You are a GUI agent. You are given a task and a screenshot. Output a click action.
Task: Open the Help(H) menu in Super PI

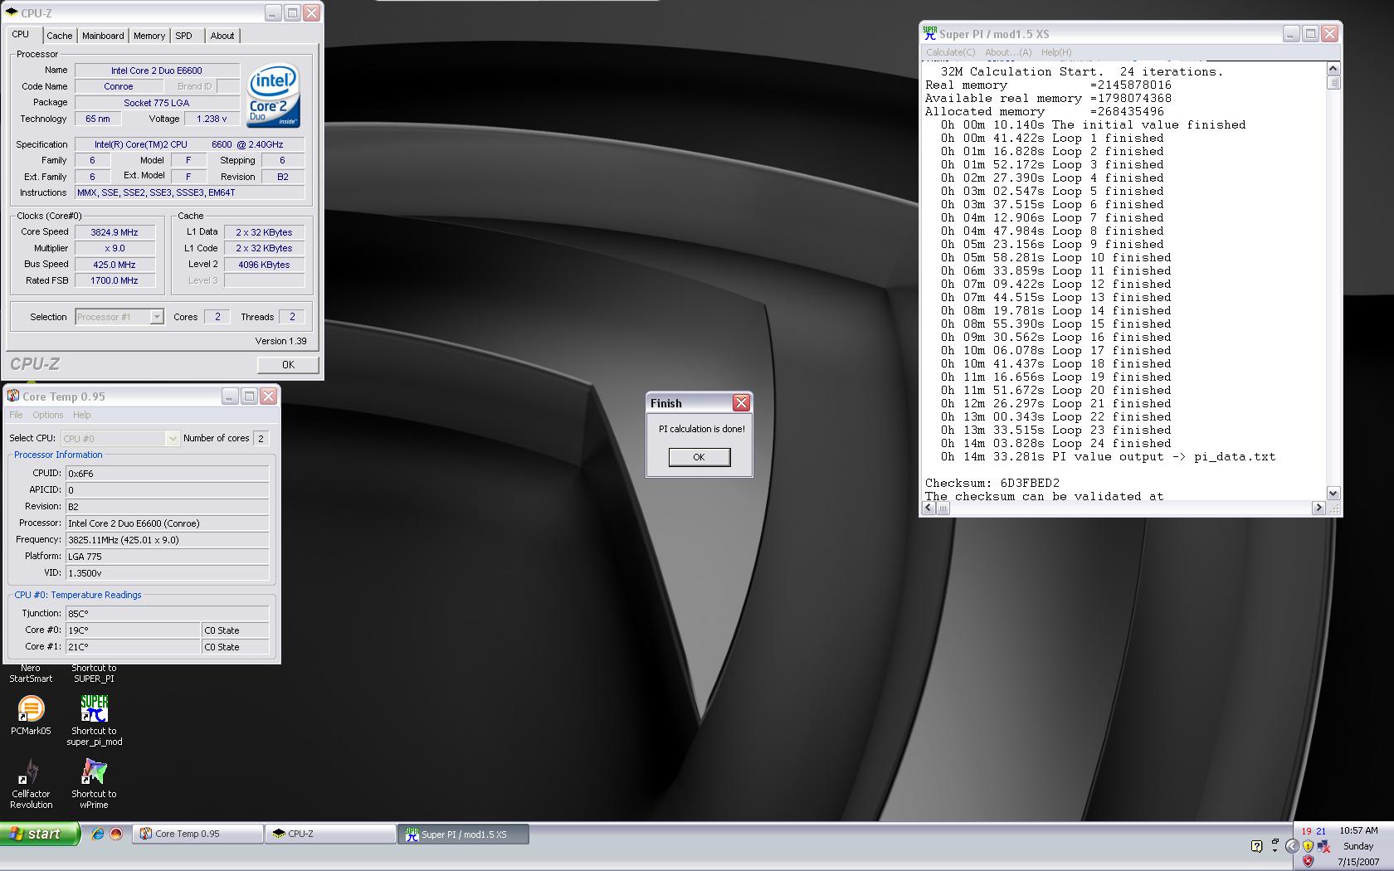click(x=1056, y=52)
